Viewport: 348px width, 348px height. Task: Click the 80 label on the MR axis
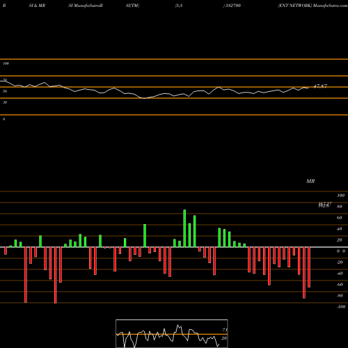click(x=340, y=207)
